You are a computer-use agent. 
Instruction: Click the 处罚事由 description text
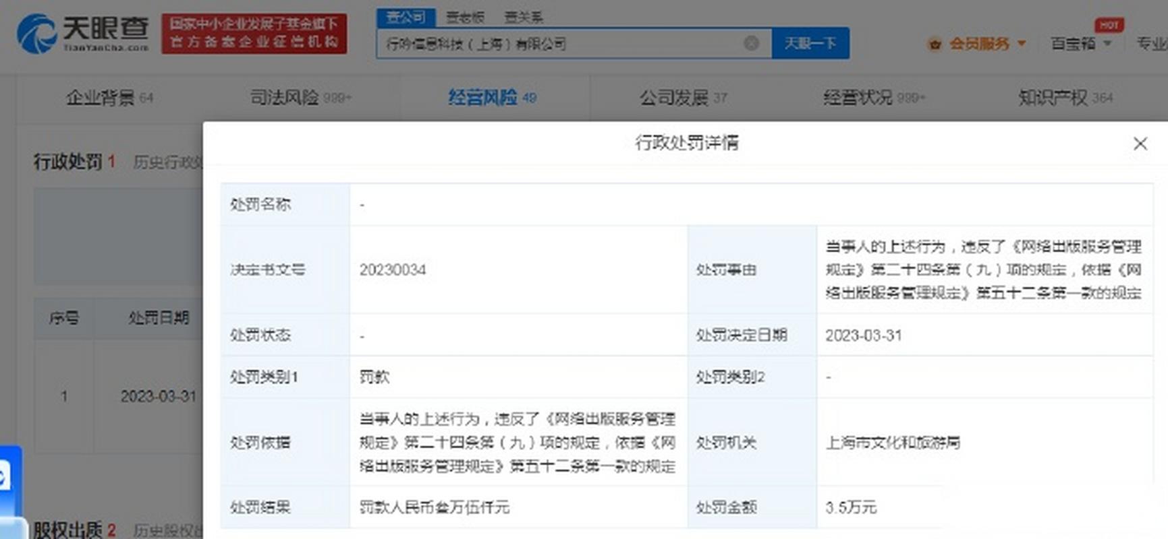(984, 269)
